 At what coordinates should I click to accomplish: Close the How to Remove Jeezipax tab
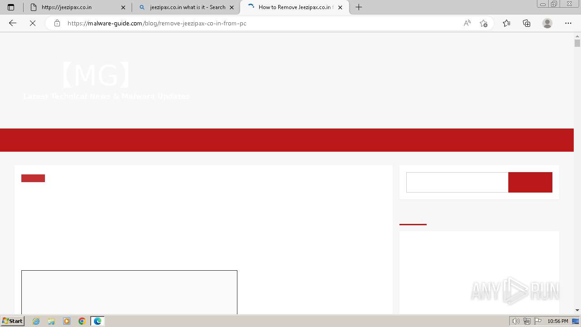tap(340, 7)
